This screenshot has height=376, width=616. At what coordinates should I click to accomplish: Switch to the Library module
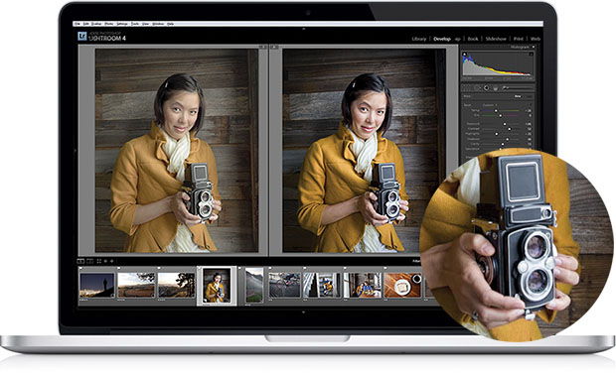(x=419, y=39)
